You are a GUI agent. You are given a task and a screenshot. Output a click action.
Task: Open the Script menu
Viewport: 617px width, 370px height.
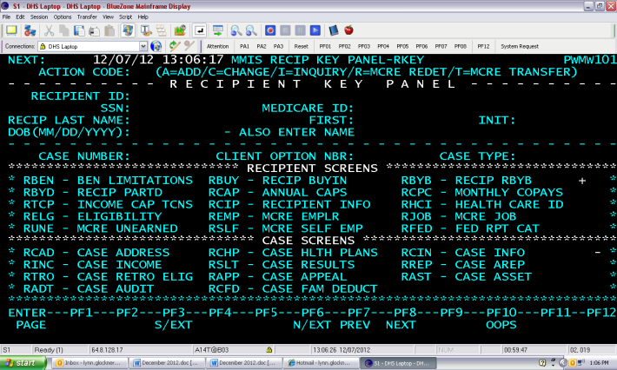[125, 17]
